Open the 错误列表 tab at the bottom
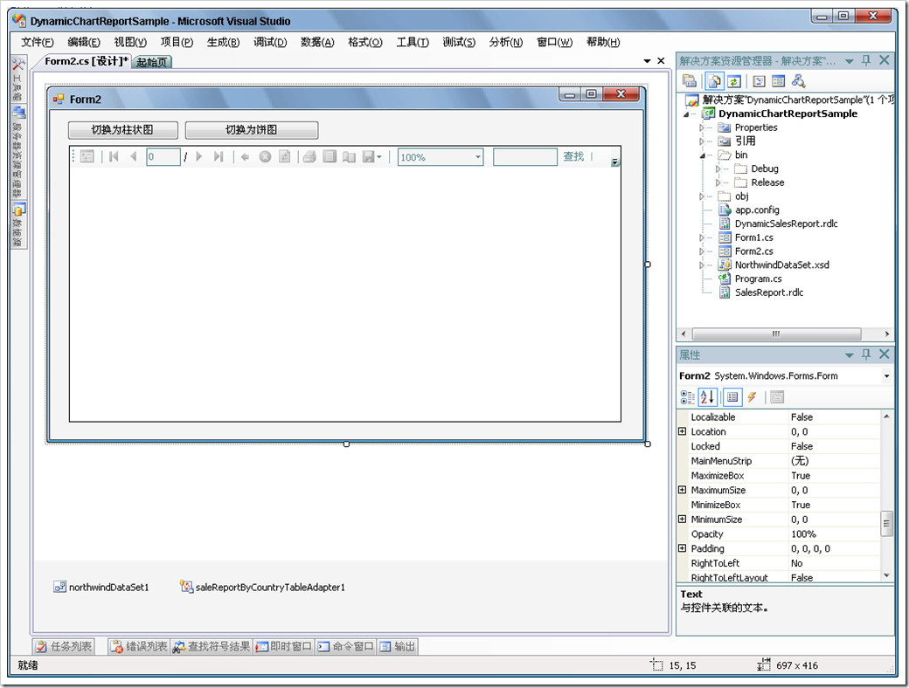This screenshot has width=909, height=688. click(x=139, y=646)
